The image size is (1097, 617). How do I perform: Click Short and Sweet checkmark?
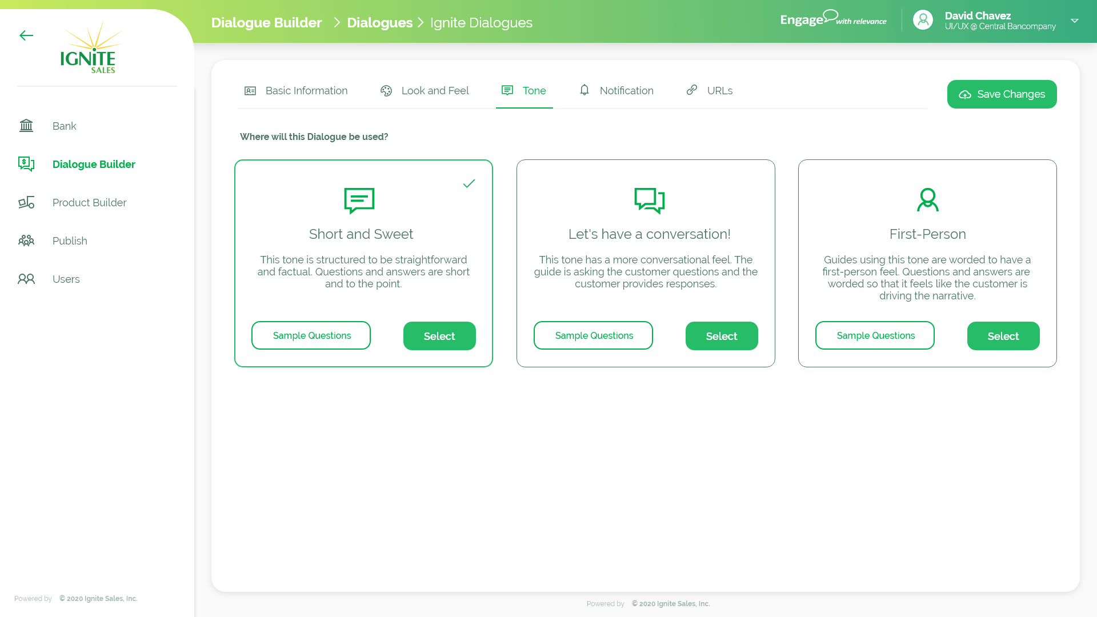(x=469, y=183)
